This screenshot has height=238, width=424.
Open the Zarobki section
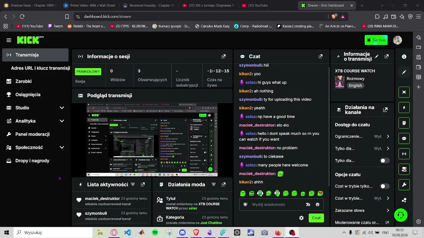(x=35, y=81)
